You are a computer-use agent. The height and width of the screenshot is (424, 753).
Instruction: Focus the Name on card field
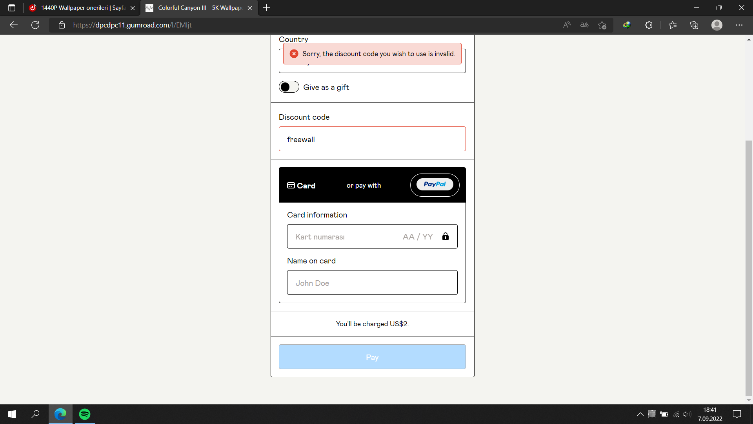[372, 283]
